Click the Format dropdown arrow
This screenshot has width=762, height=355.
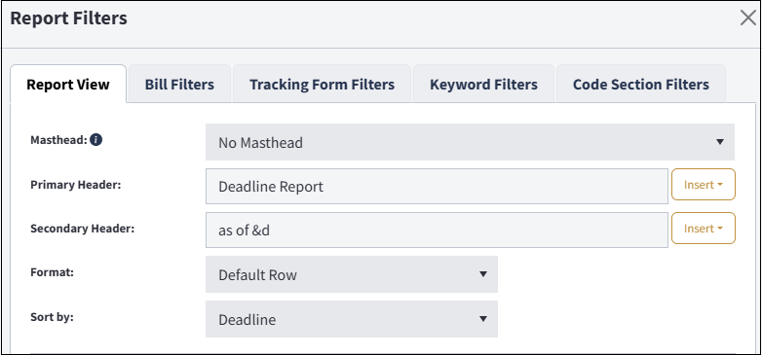click(483, 274)
